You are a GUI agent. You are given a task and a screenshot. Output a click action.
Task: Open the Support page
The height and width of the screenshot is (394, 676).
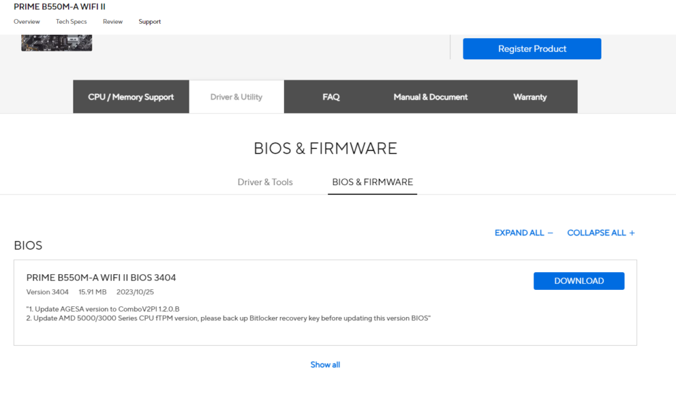point(149,21)
